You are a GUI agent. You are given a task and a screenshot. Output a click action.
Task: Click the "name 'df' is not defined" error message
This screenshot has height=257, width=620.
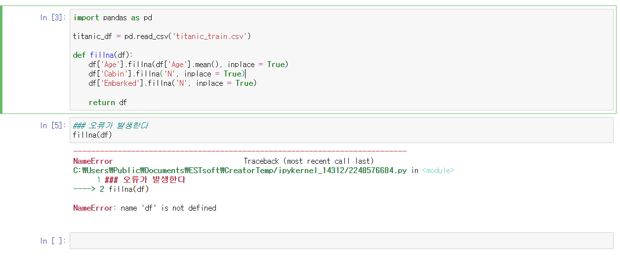point(168,208)
